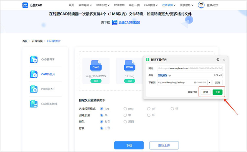
Task: Click the 20.48 GB free space text
Action: (202, 83)
